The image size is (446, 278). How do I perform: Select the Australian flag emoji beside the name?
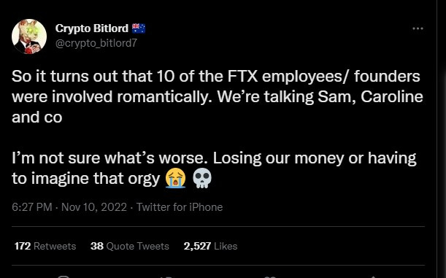139,28
